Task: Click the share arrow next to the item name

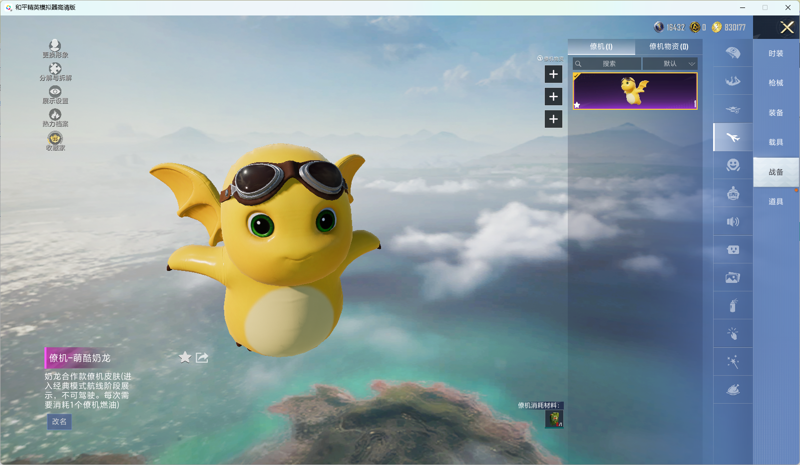Action: pos(202,357)
